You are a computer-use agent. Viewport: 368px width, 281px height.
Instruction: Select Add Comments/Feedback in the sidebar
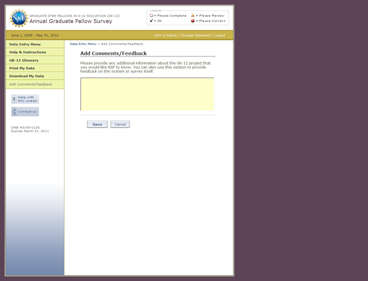pyautogui.click(x=31, y=84)
